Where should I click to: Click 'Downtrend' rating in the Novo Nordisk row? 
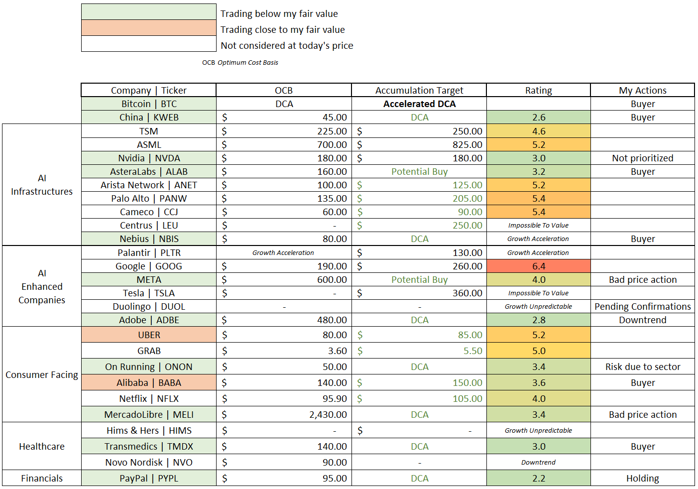(539, 462)
